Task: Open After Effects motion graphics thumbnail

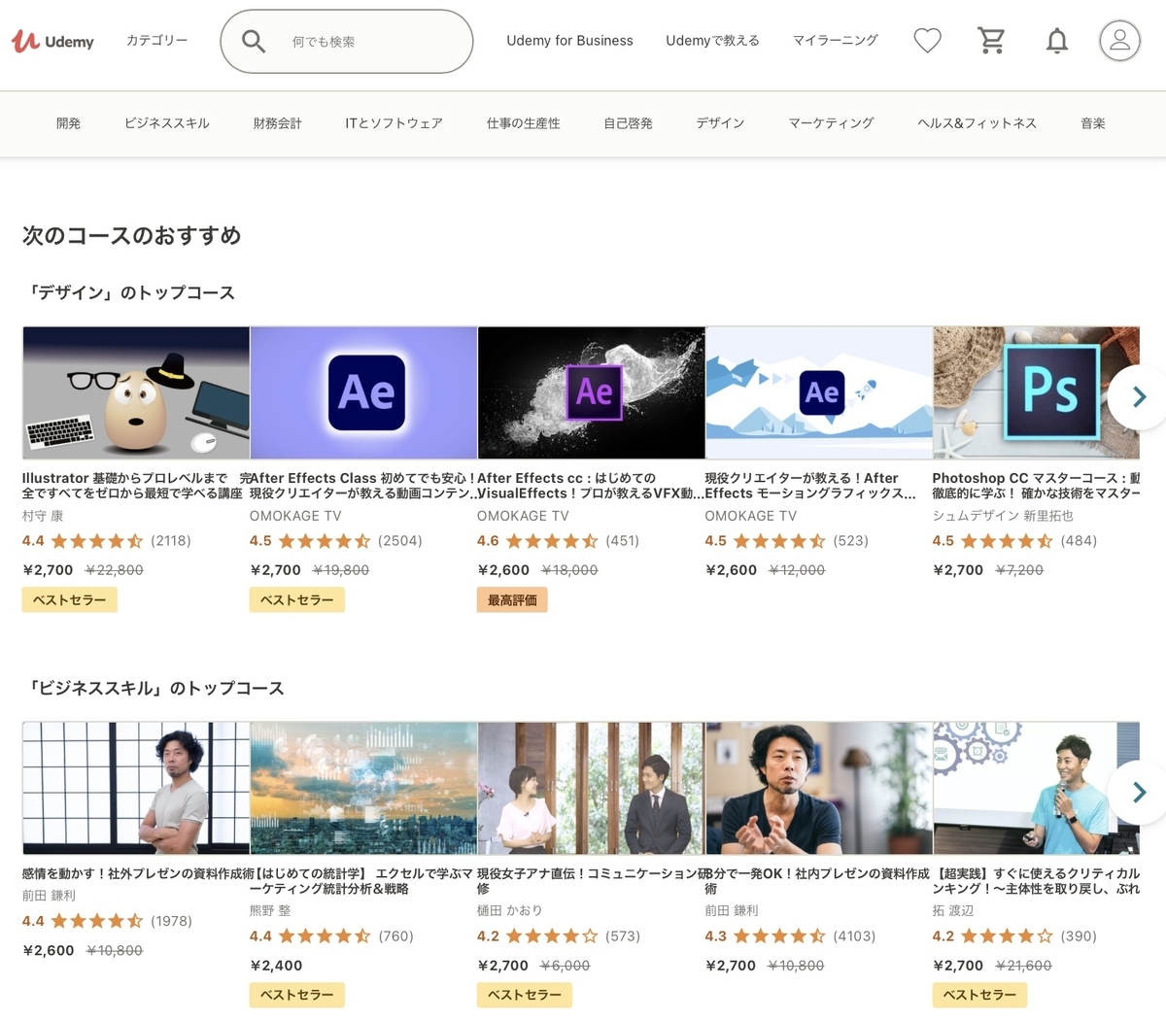Action: point(819,392)
